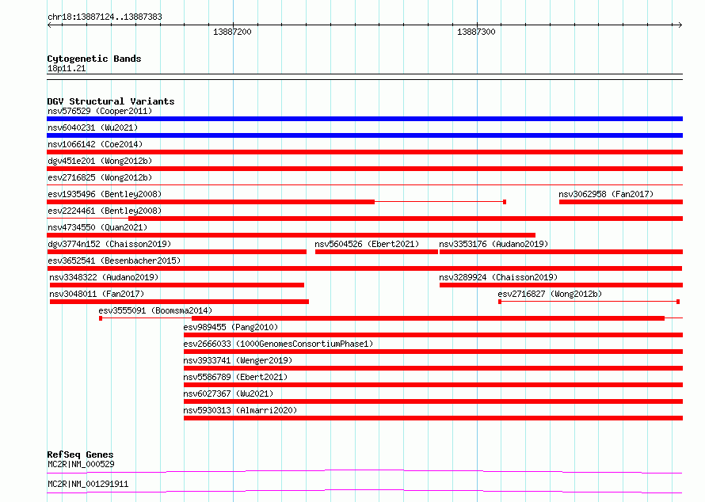Select variant nsv1066142 (Coe2014)

coord(95,144)
